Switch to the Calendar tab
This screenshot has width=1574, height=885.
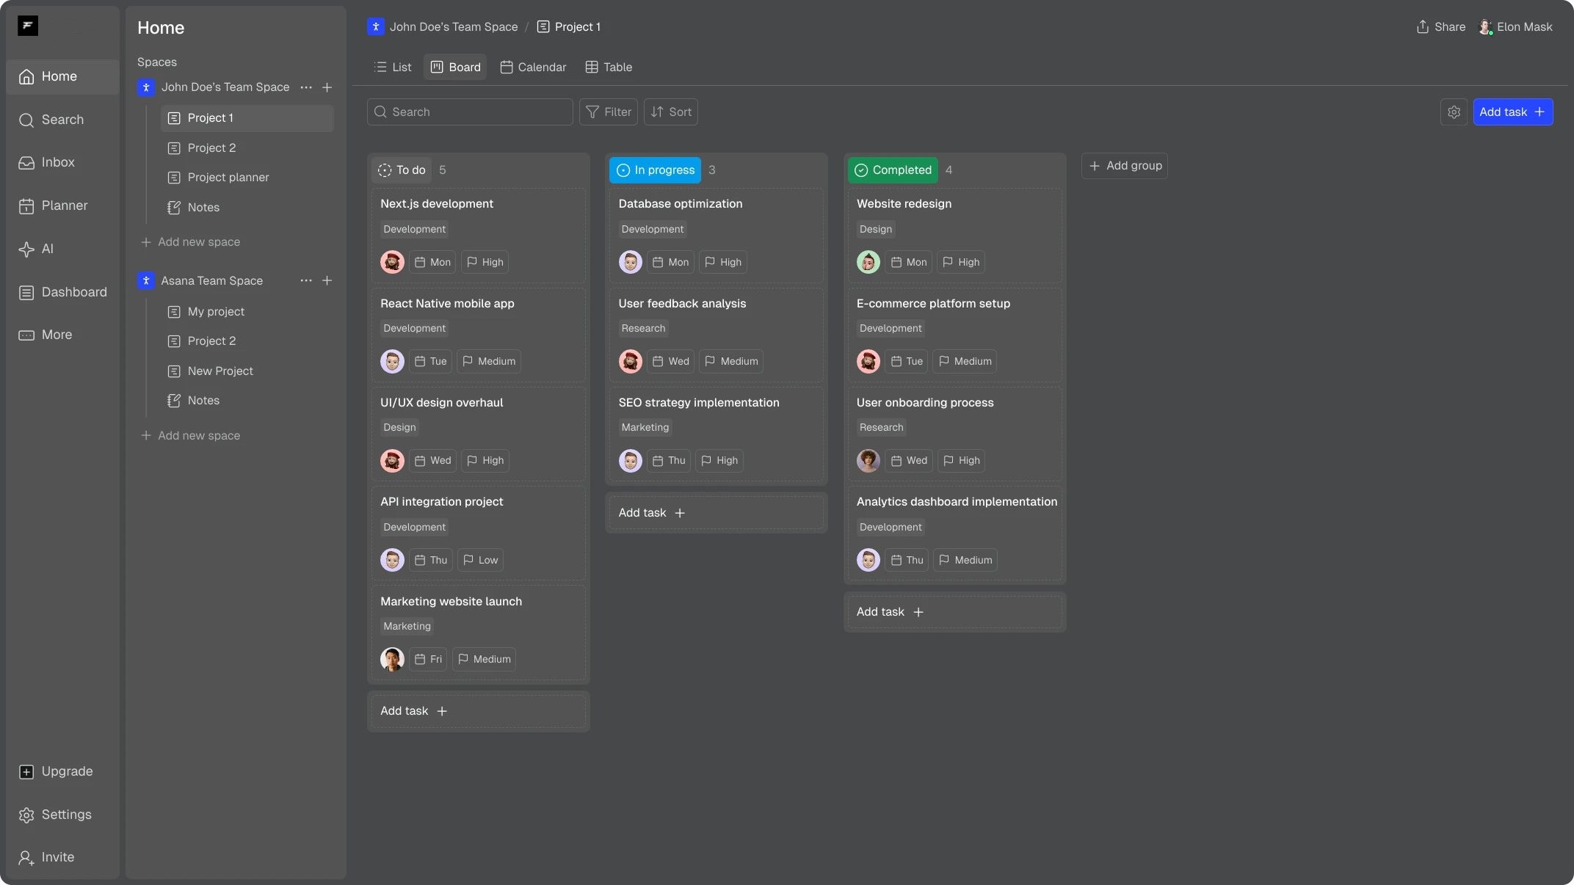(534, 67)
